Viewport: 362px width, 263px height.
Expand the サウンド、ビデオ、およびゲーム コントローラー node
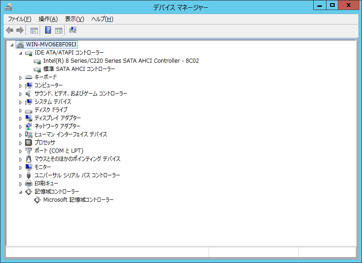pyautogui.click(x=20, y=94)
